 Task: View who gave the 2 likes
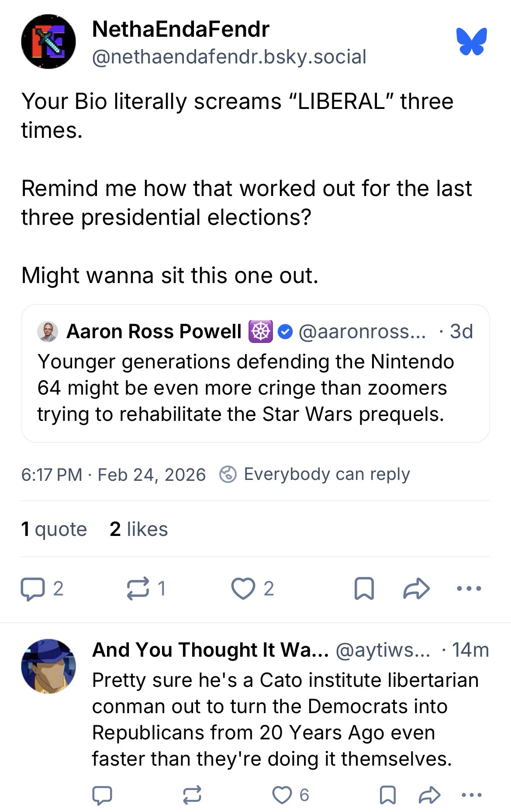(139, 529)
